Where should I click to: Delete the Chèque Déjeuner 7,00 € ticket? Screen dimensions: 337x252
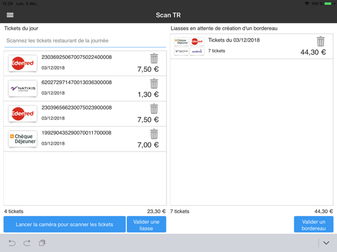click(154, 134)
